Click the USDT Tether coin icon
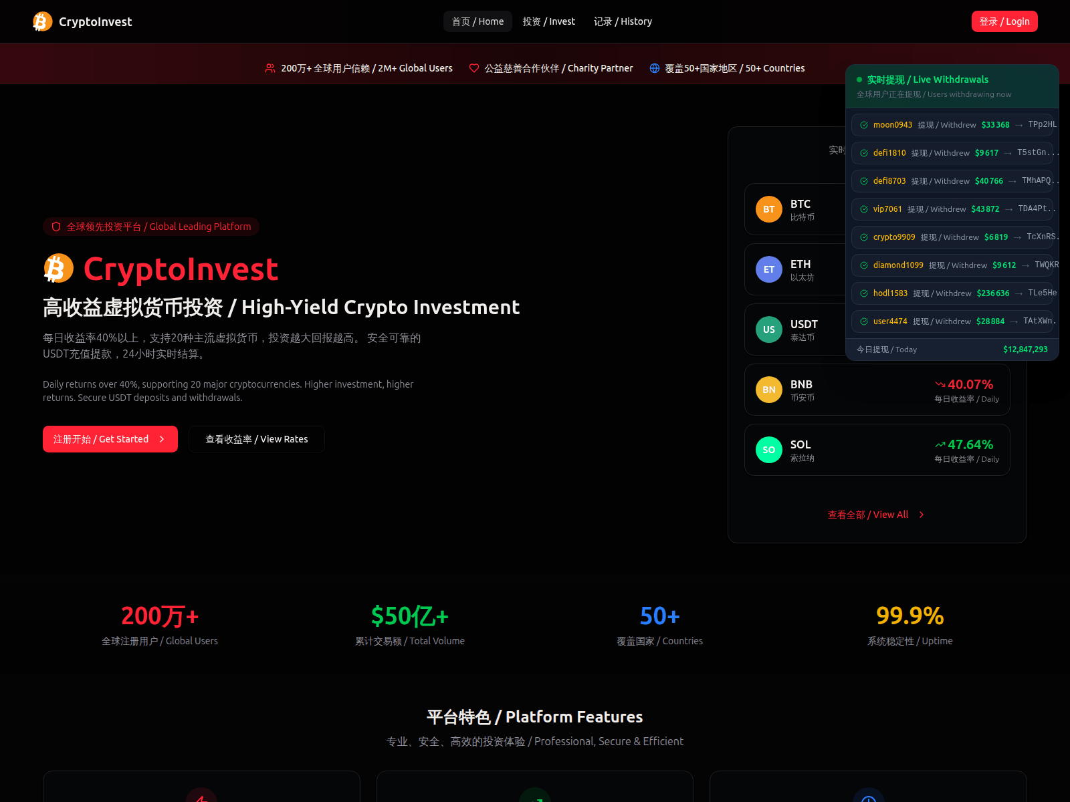This screenshot has height=802, width=1070. click(x=768, y=329)
